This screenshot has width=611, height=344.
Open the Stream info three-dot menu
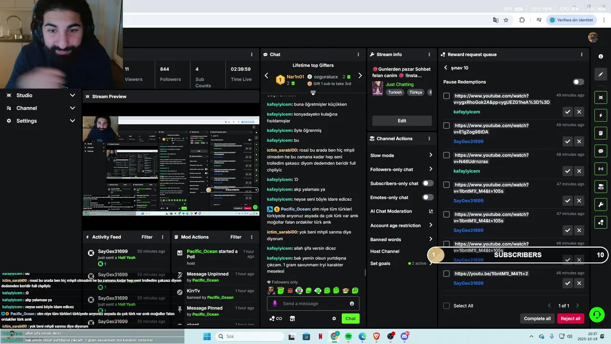click(429, 54)
